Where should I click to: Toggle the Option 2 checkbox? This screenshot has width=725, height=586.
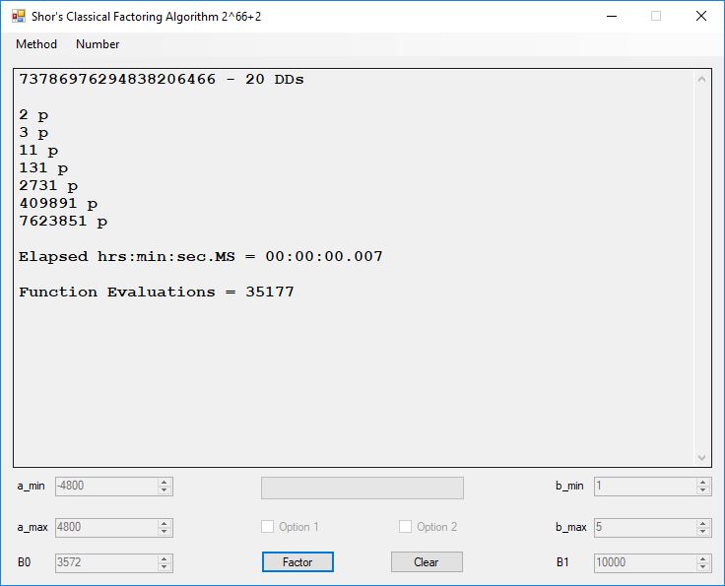click(x=405, y=527)
